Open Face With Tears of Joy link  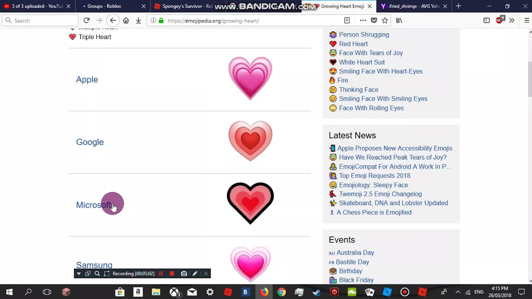coord(371,53)
